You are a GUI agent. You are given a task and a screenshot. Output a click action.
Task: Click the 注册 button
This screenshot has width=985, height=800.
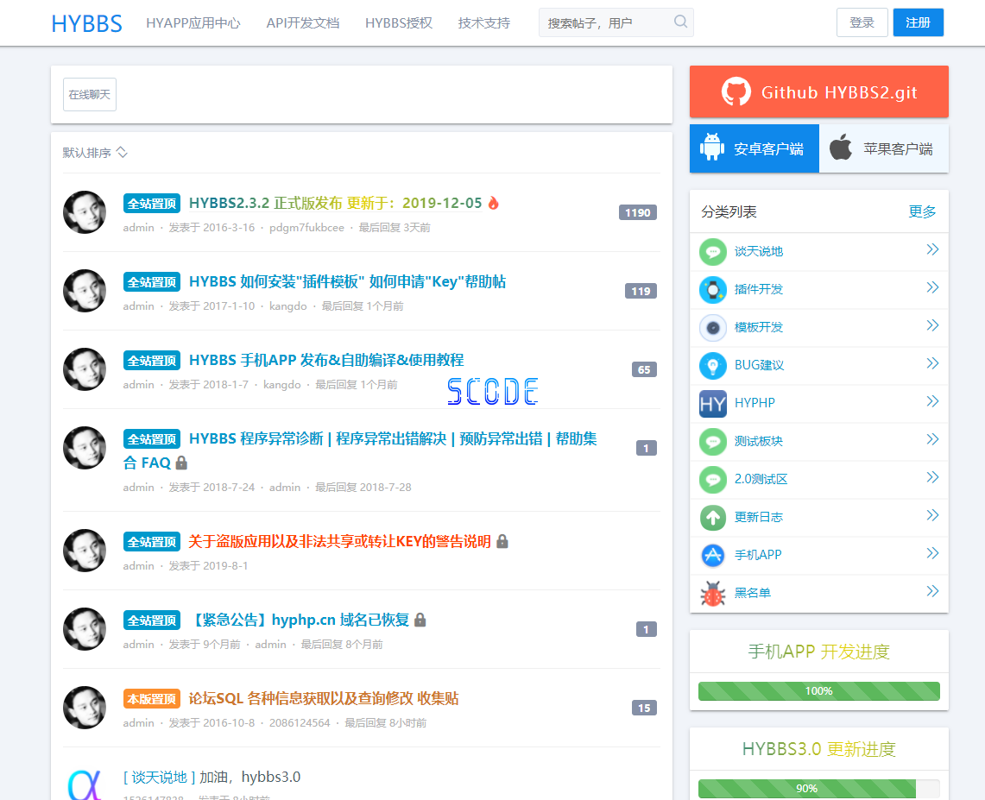(918, 22)
